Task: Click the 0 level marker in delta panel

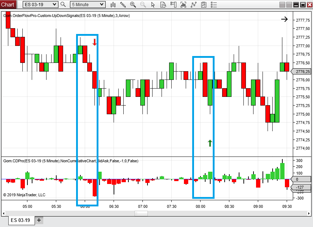Action: [301, 179]
